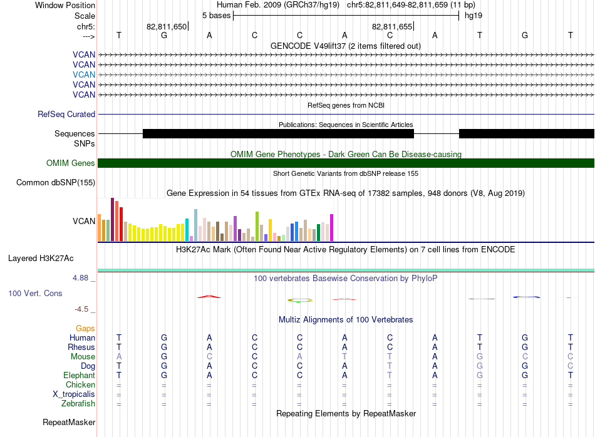Open the GTEx Gene Expression track title

[346, 193]
